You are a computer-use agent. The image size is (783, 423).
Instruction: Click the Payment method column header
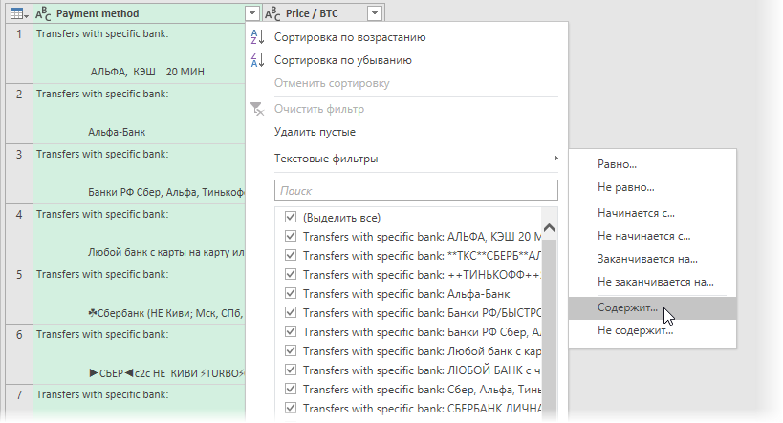(147, 13)
